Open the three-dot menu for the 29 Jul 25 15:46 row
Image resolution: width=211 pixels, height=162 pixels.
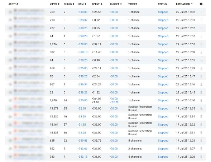201,84
